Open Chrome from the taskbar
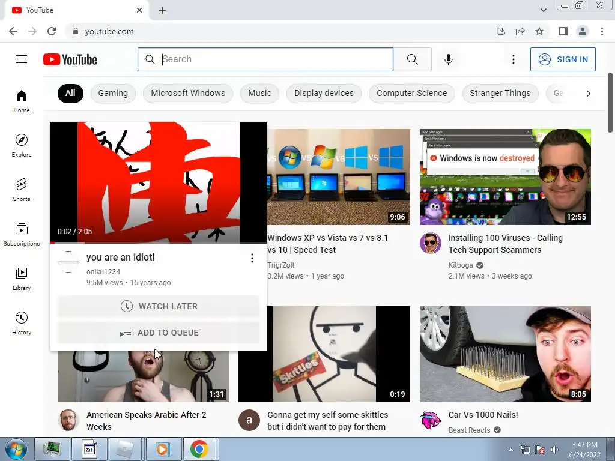 coord(199,449)
